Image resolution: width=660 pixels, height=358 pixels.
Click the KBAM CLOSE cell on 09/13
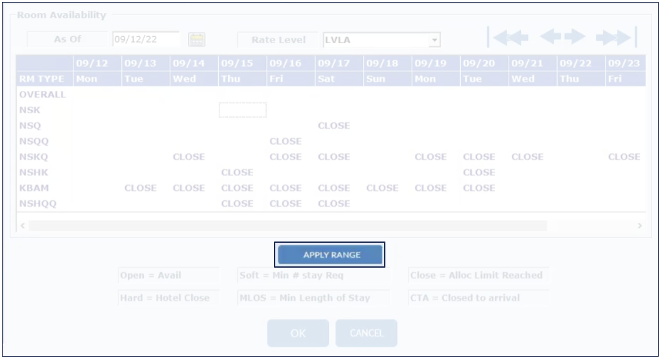(140, 188)
